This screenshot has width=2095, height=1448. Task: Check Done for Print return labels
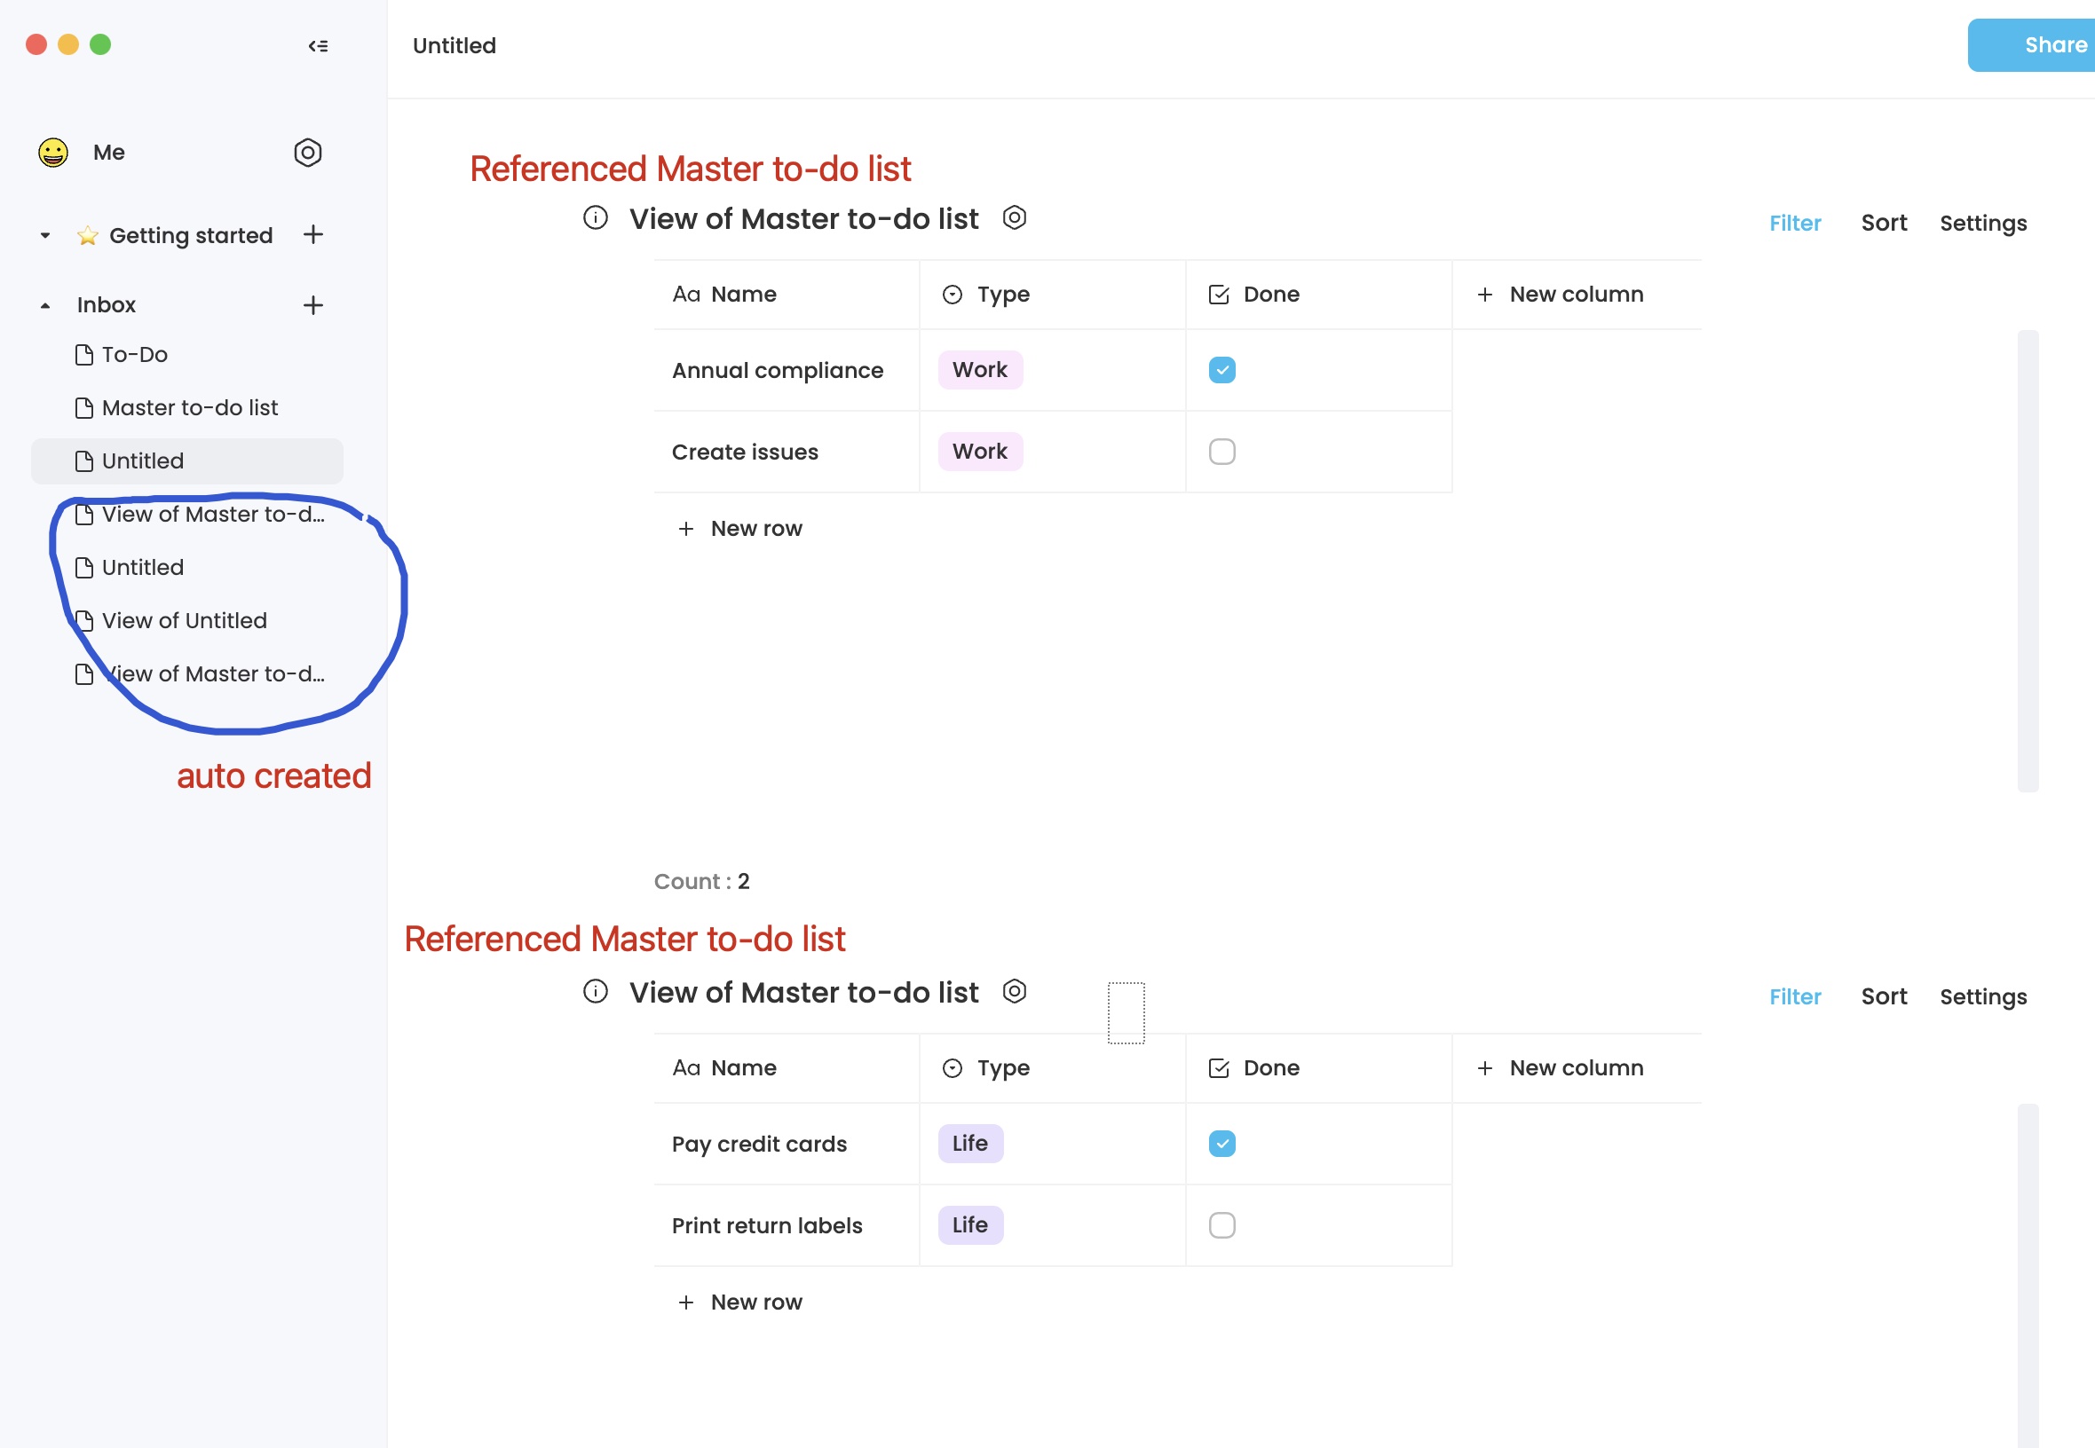(x=1221, y=1224)
